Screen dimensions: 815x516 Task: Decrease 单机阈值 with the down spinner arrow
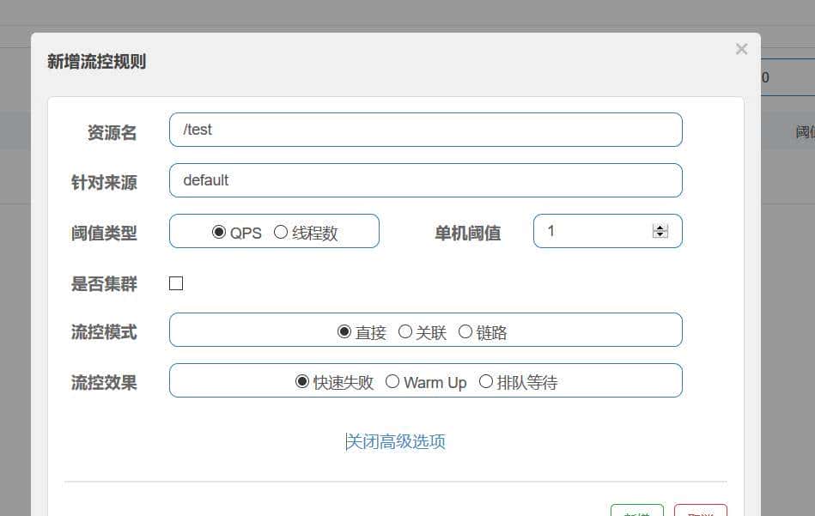click(x=660, y=234)
